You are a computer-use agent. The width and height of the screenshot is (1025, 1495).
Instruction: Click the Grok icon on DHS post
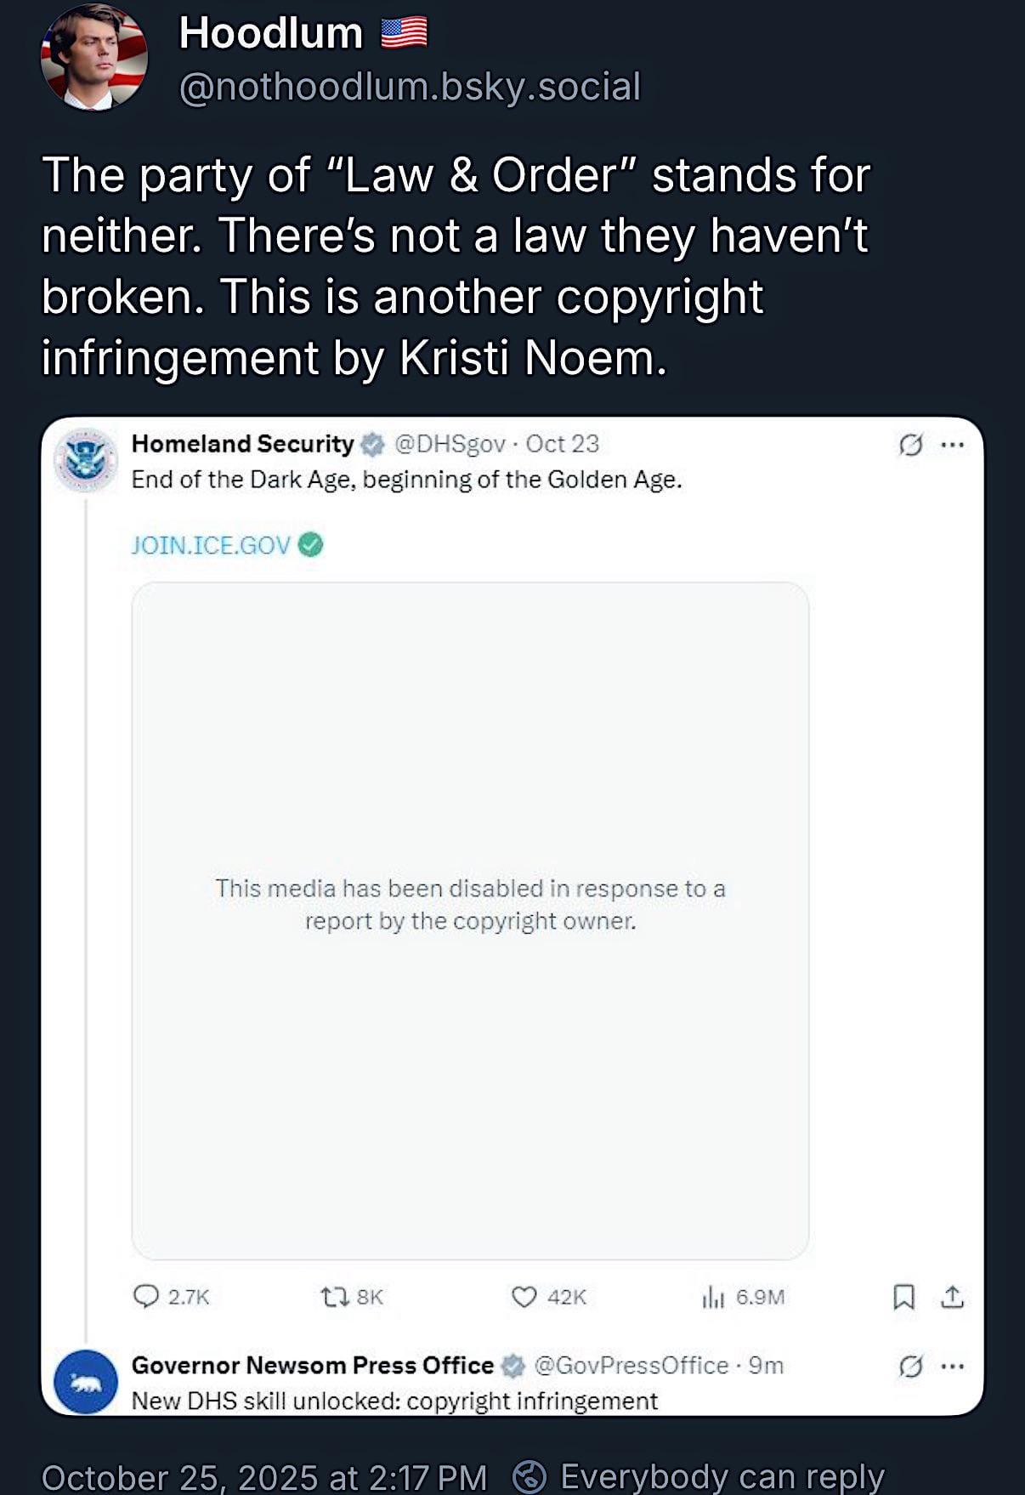pyautogui.click(x=910, y=444)
